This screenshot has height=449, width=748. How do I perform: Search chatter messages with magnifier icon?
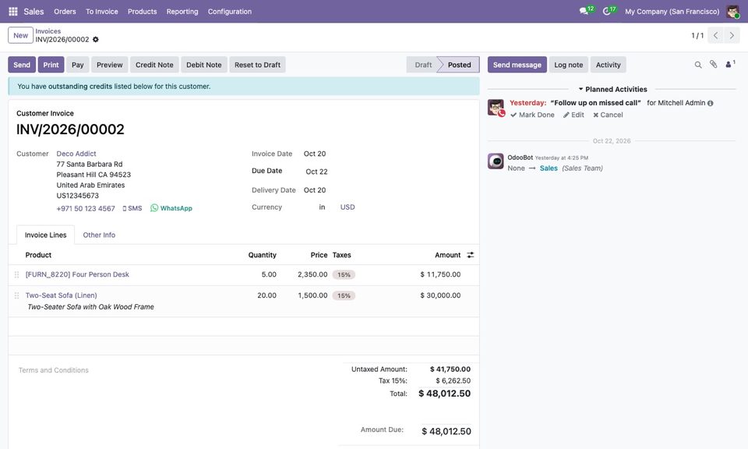pos(698,65)
